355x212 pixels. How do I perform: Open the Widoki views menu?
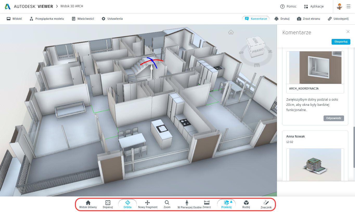click(14, 19)
